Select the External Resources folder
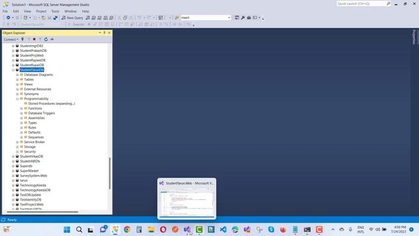The height and width of the screenshot is (236, 419). [37, 89]
